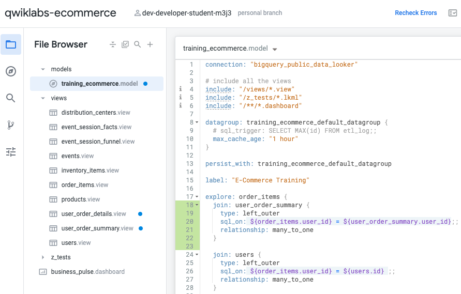Click the include link on line 4

click(218, 89)
